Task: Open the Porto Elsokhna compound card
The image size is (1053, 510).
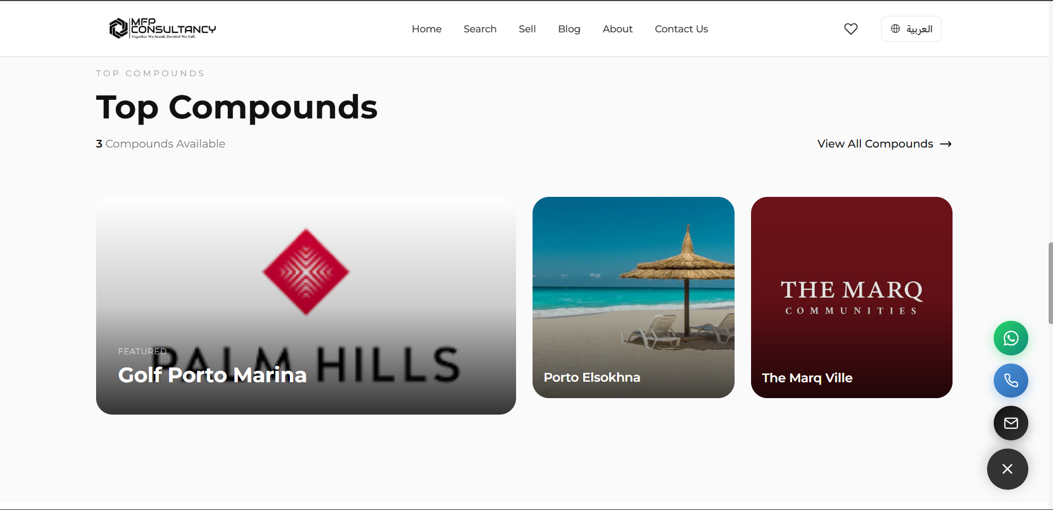Action: point(634,297)
